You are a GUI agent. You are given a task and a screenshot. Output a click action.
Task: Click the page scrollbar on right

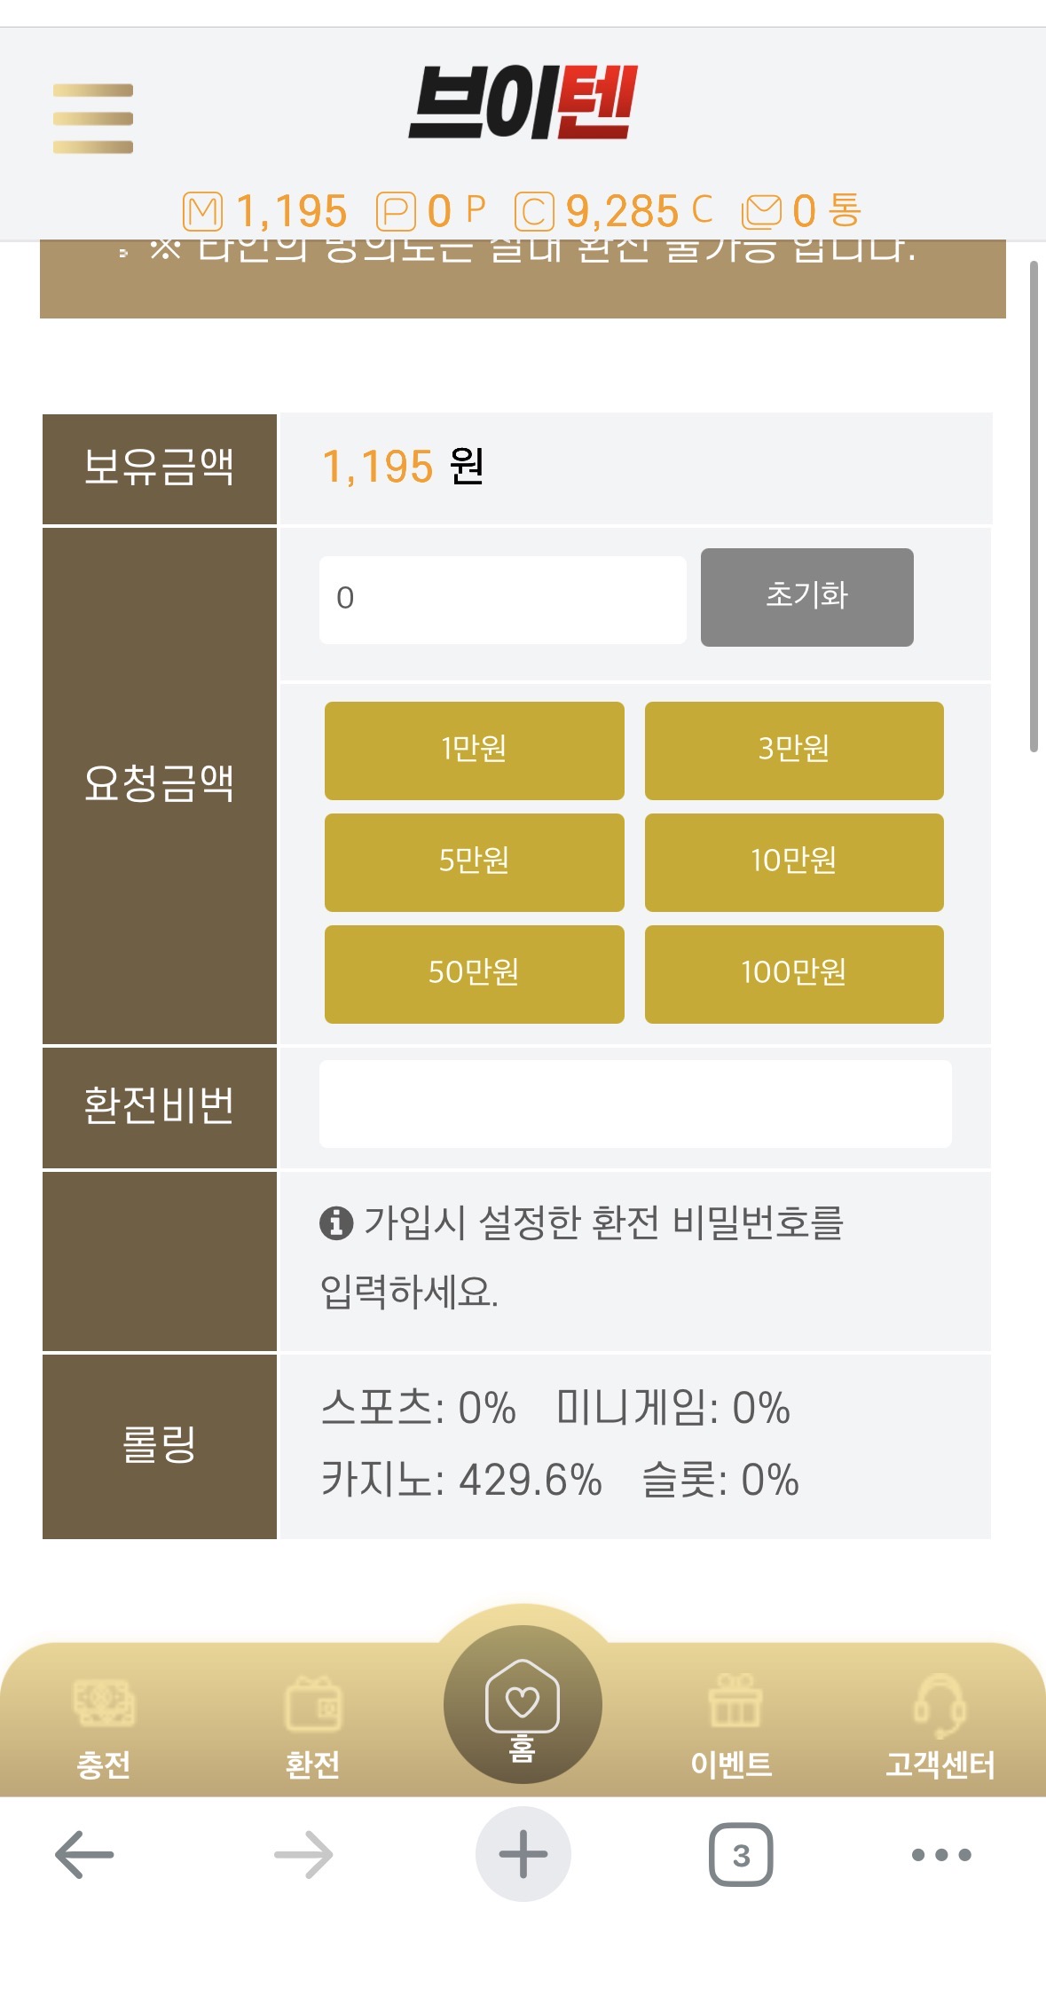pyautogui.click(x=1034, y=507)
